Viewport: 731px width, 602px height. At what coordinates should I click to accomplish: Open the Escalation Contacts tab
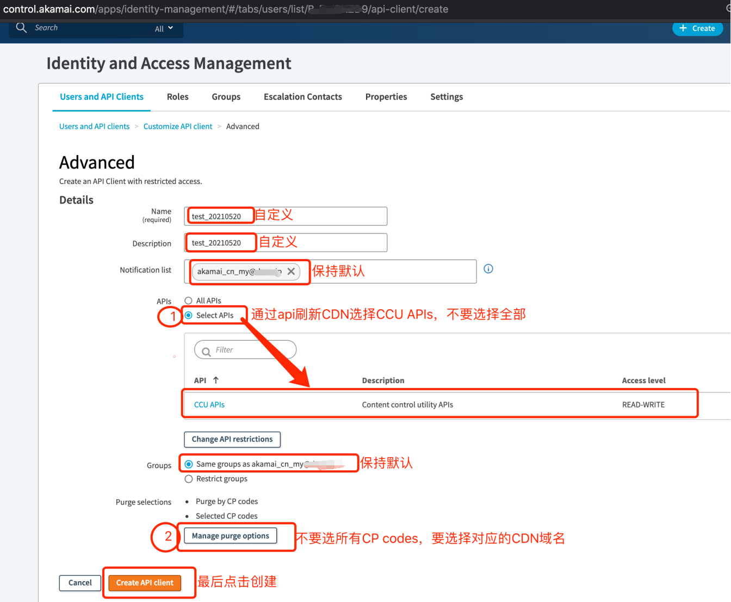point(303,97)
